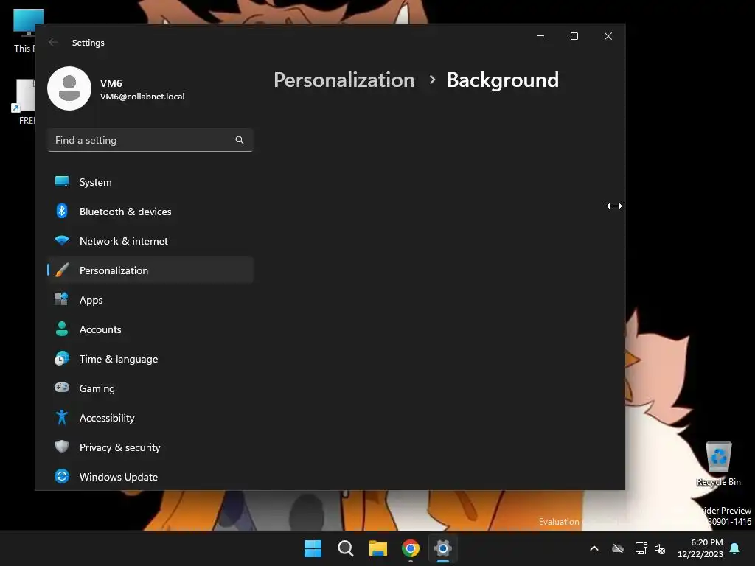Click the network tray icon

641,548
